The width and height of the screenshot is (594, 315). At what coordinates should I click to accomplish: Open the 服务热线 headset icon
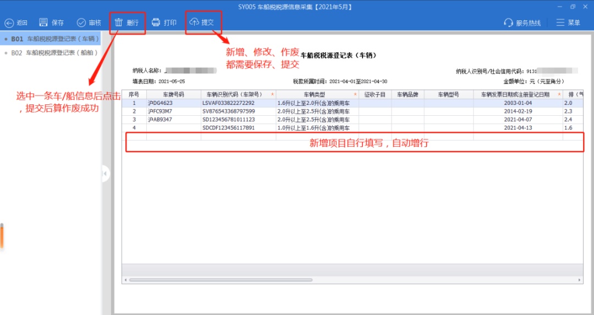point(509,23)
